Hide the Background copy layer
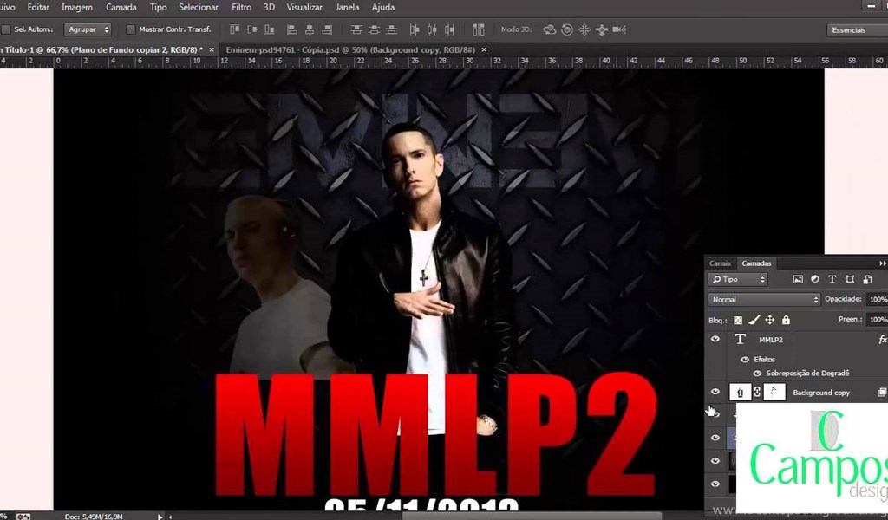This screenshot has width=888, height=520. pyautogui.click(x=715, y=392)
